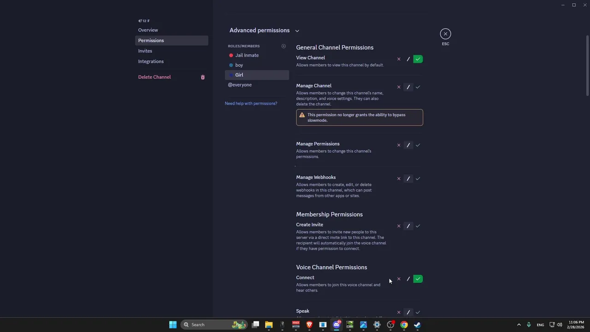Click the settings page vertical scrollbar
The height and width of the screenshot is (332, 590).
[x=587, y=66]
